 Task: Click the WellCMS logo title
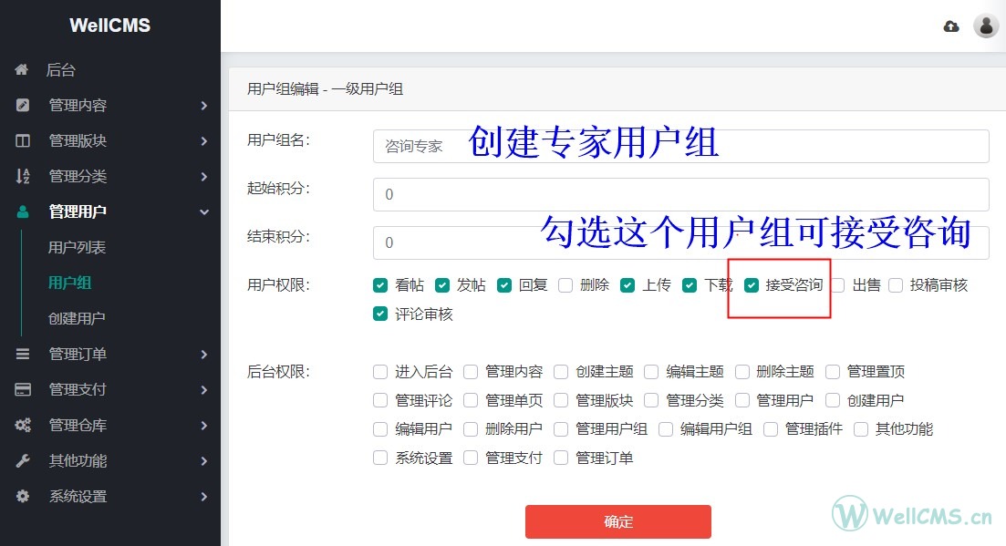coord(109,25)
